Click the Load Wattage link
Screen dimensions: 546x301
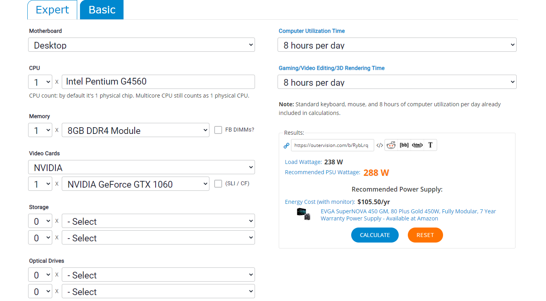tap(303, 162)
